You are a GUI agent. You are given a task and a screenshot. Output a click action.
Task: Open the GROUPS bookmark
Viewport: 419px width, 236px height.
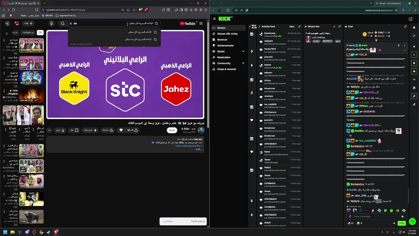[x=47, y=15]
